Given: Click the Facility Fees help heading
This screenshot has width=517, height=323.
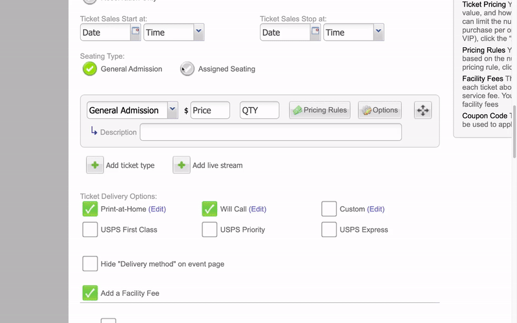Looking at the screenshot, I should (482, 79).
